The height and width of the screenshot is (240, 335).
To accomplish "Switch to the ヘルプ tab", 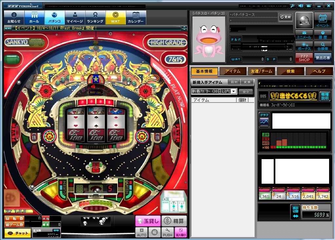I will [319, 71].
